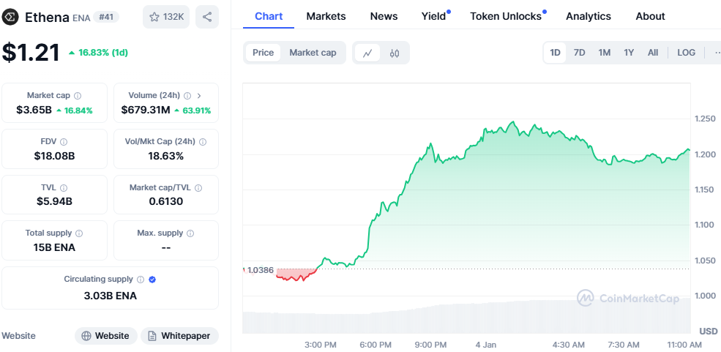Switch to the Markets tab

[326, 17]
